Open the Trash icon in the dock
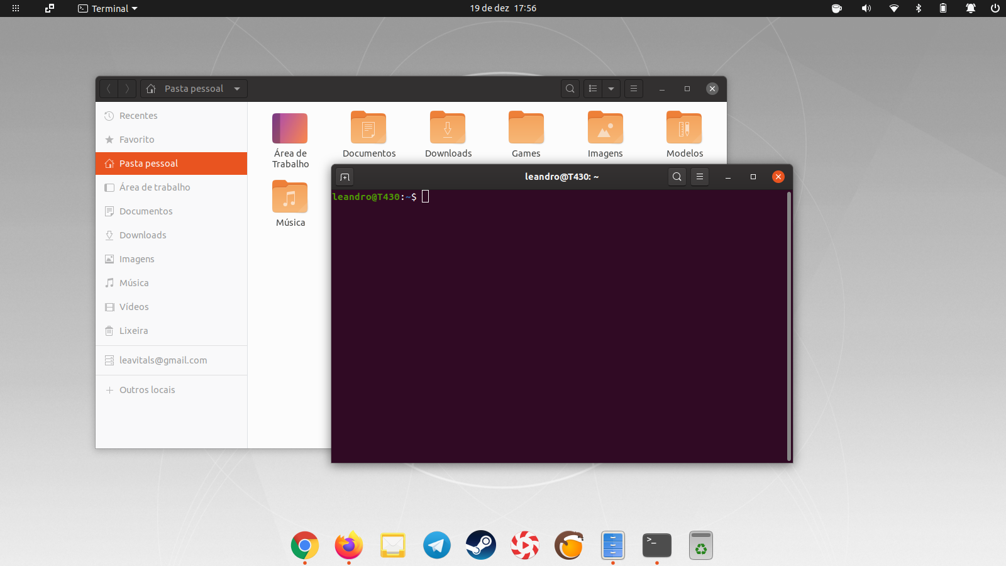This screenshot has width=1006, height=566. pos(701,545)
